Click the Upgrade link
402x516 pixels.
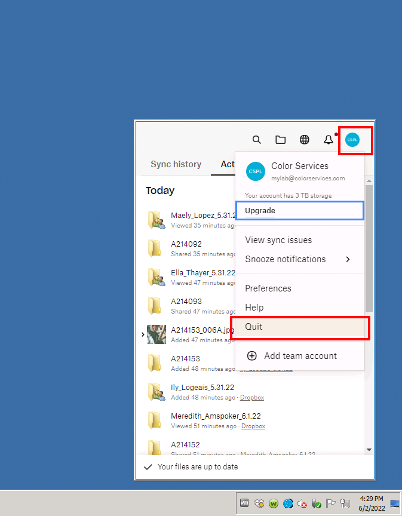tap(260, 211)
